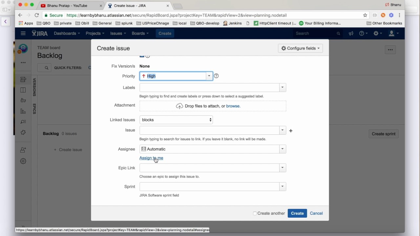Viewport: 420px width, 236px height.
Task: Open the Priority dropdown arrow
Action: point(209,76)
